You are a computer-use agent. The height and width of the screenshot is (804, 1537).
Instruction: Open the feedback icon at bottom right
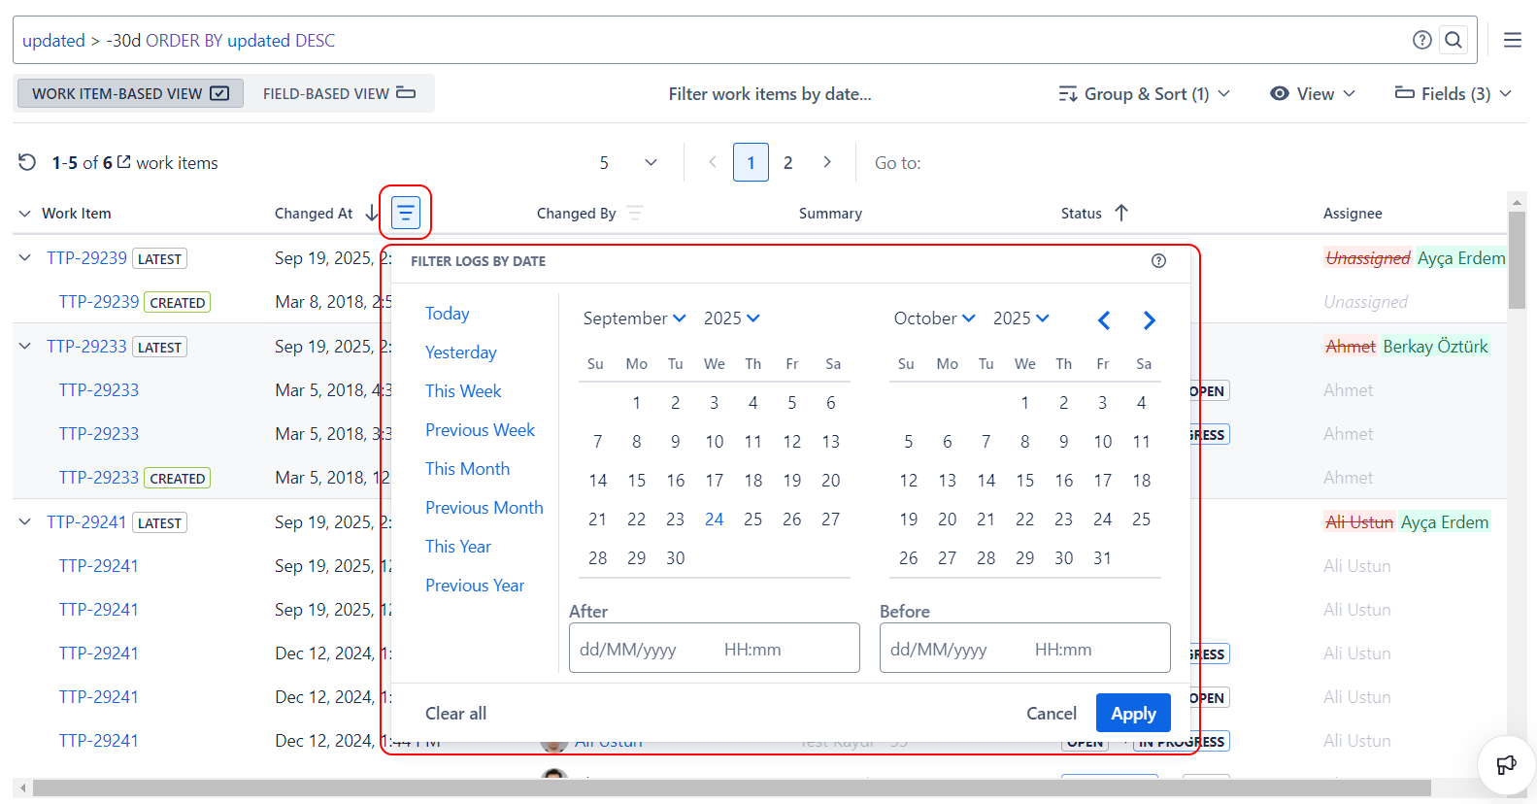point(1506,765)
